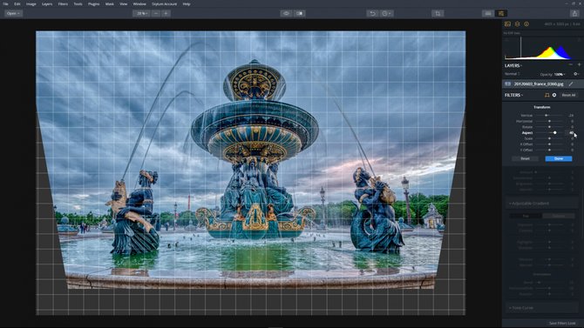Image resolution: width=584 pixels, height=328 pixels.
Task: Open the Help menu
Action: click(187, 4)
